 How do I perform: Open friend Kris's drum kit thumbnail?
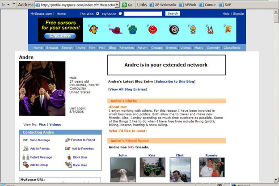[152, 167]
